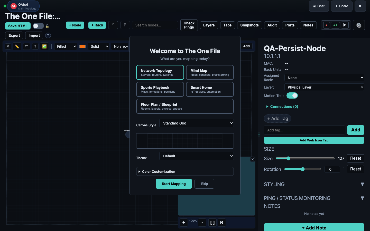Click the Start Mapping button

(174, 184)
